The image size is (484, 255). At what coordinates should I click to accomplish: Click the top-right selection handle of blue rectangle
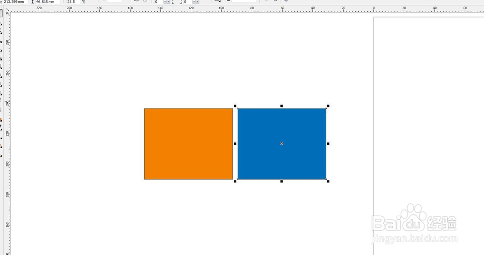point(328,106)
